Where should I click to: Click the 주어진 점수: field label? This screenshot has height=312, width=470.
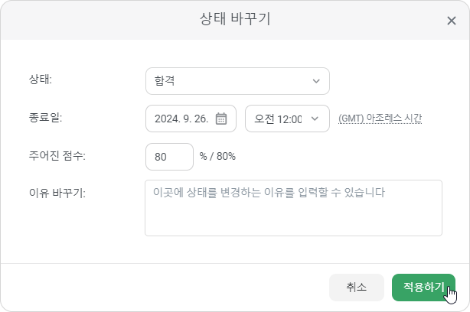click(57, 155)
